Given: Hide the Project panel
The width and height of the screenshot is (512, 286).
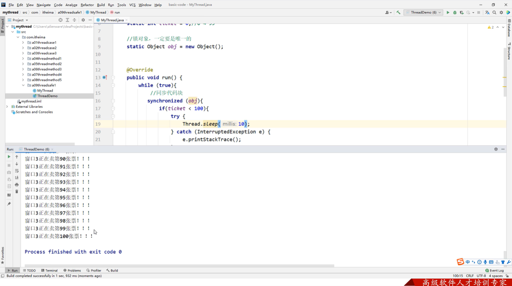Looking at the screenshot, I should (90, 20).
